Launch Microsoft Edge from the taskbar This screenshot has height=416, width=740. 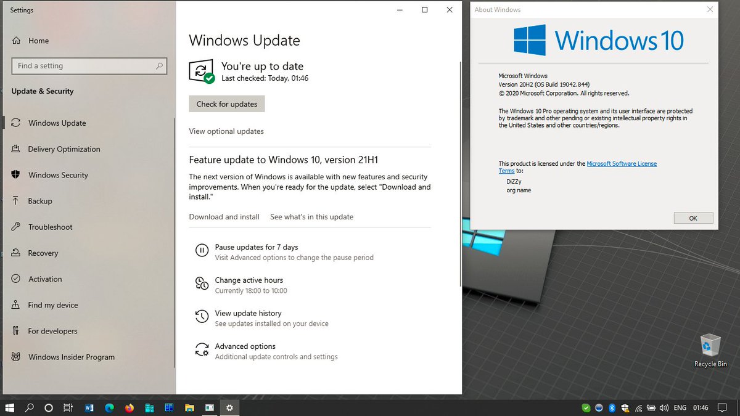109,407
